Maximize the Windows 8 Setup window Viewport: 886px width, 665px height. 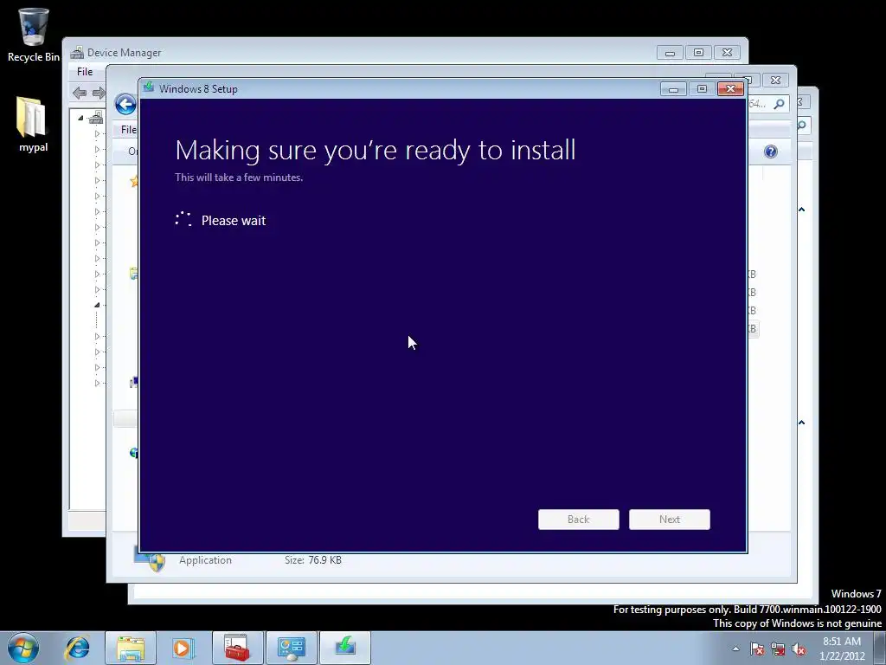pos(702,89)
